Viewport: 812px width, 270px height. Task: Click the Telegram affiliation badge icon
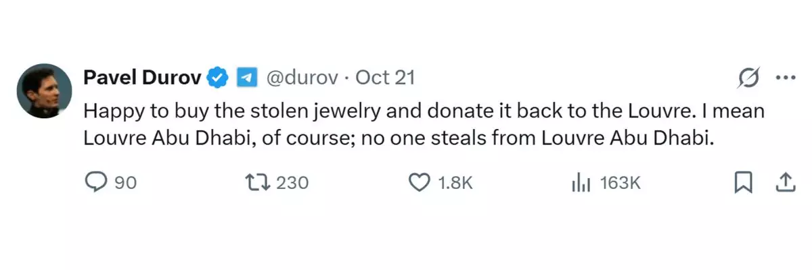point(246,78)
